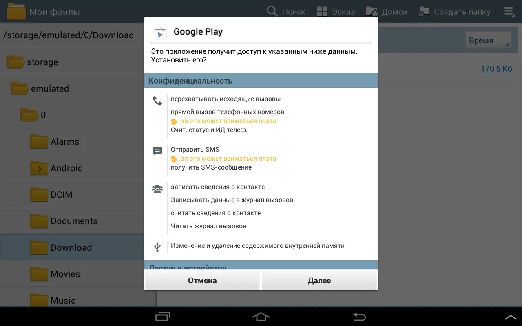Image resolution: width=522 pixels, height=326 pixels.
Task: Click the Конфиденциальность section header
Action: [261, 81]
